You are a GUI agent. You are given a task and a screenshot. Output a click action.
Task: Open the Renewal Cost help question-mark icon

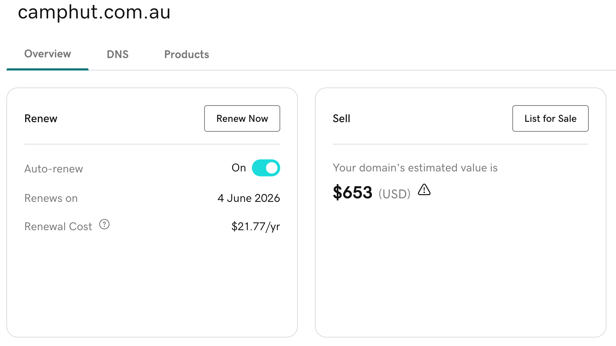coord(104,224)
